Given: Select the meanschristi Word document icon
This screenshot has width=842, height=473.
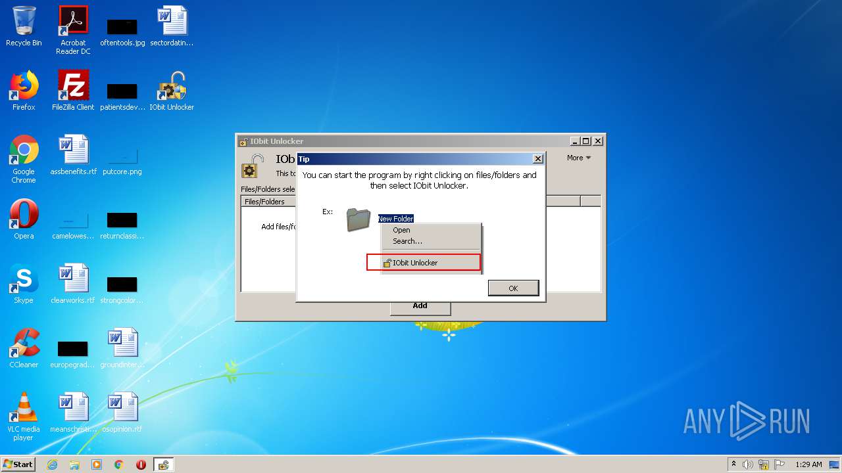Looking at the screenshot, I should (x=73, y=413).
